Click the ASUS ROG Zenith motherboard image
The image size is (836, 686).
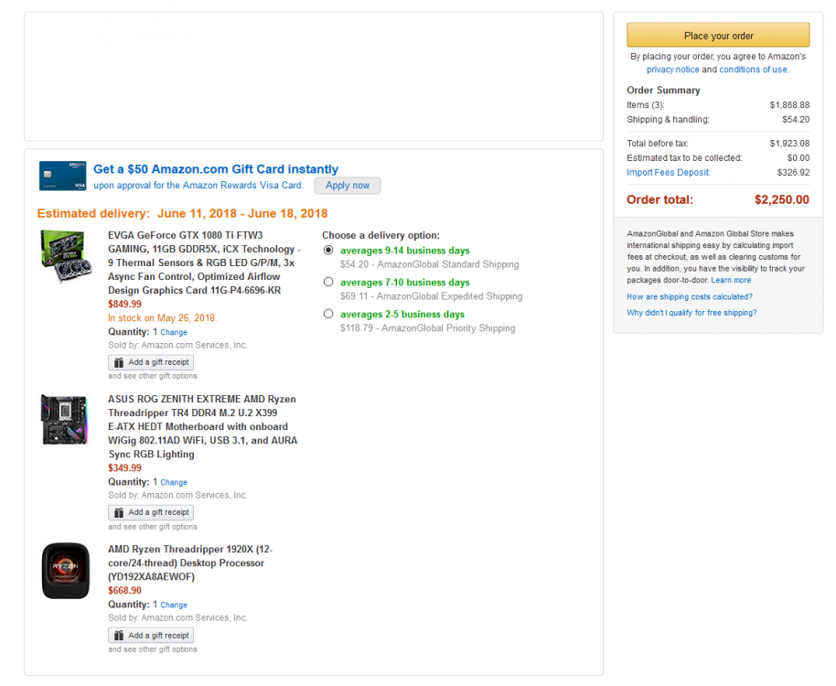click(x=65, y=420)
